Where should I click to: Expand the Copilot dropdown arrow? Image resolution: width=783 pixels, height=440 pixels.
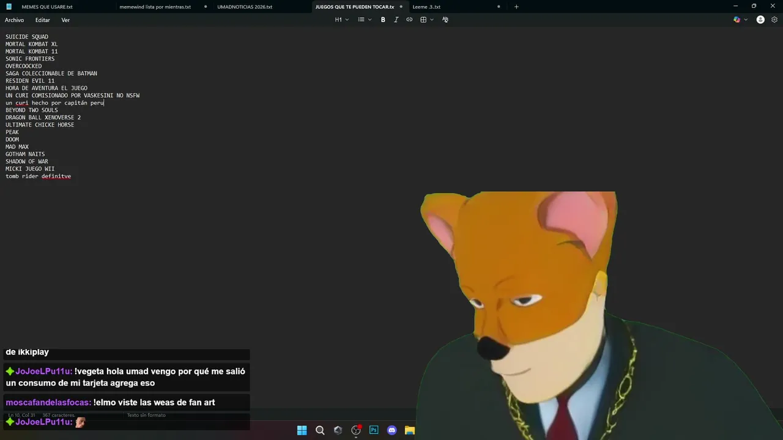click(746, 20)
